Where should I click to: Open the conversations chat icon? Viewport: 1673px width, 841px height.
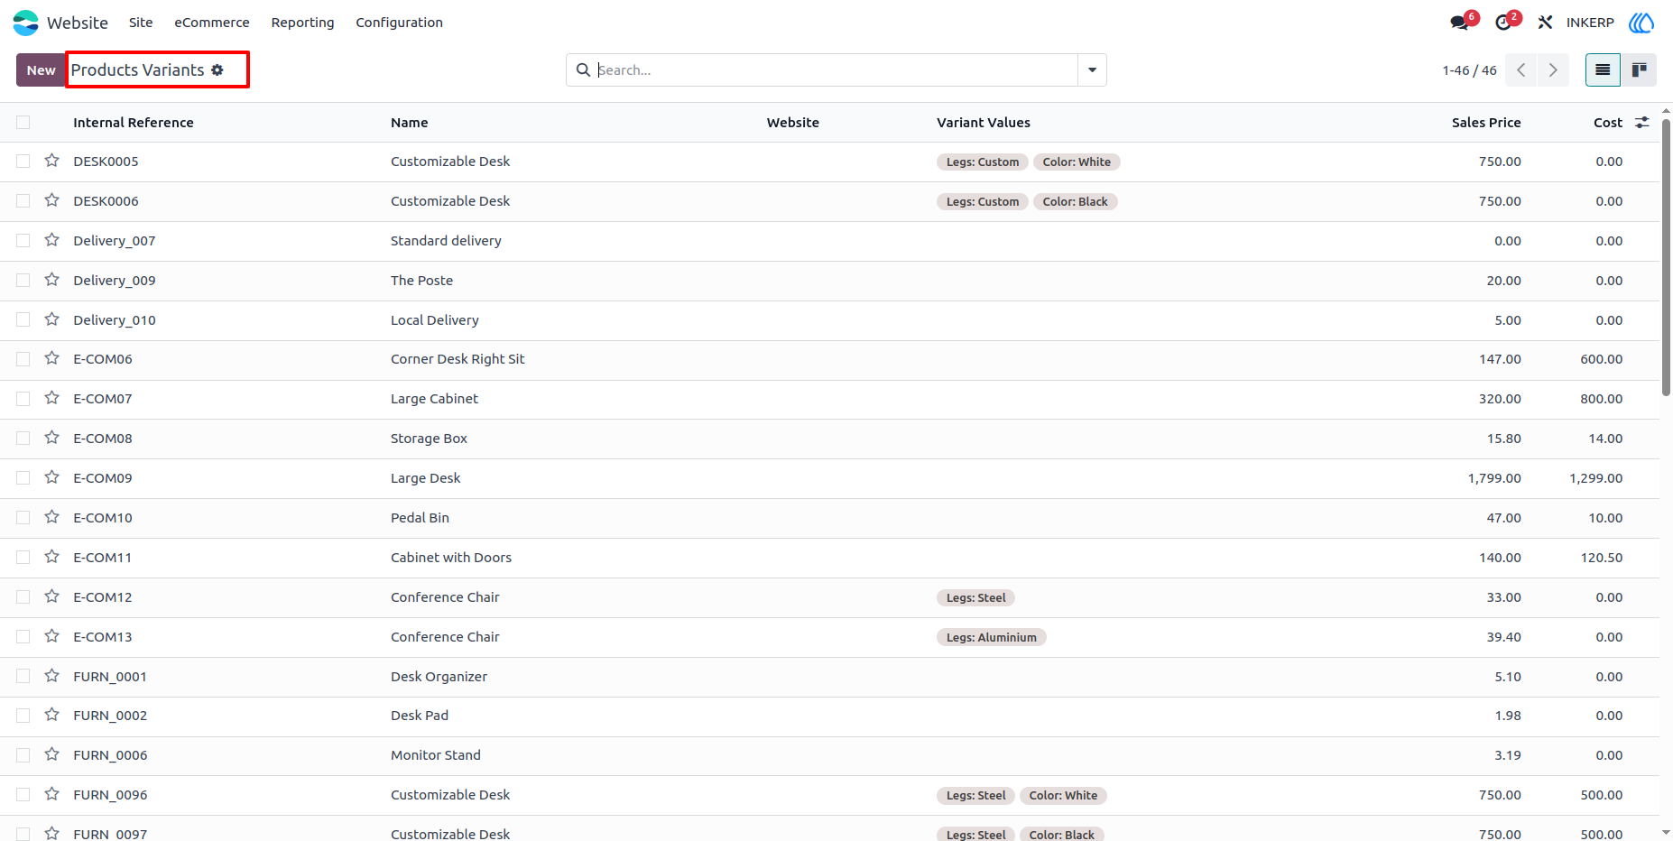pyautogui.click(x=1460, y=23)
